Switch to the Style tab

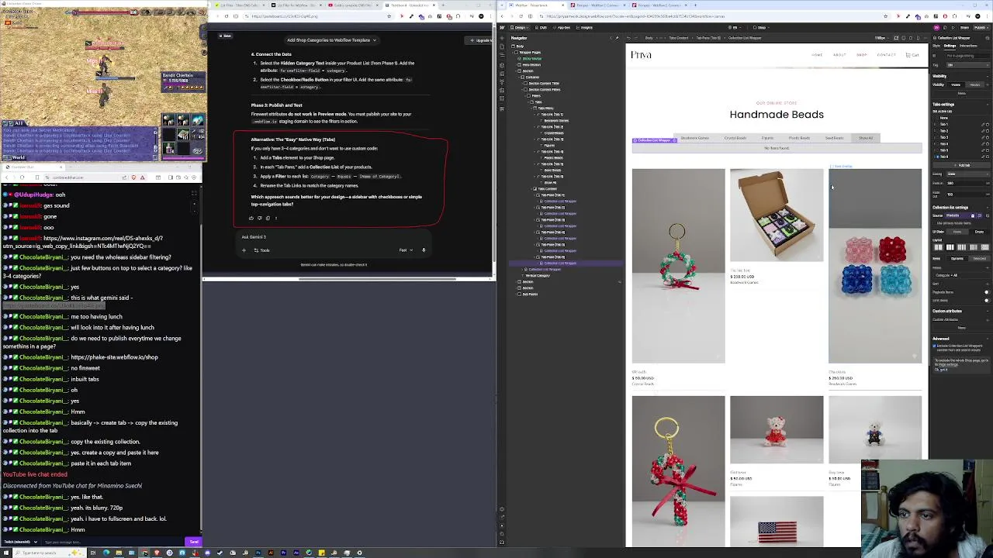[x=935, y=46]
